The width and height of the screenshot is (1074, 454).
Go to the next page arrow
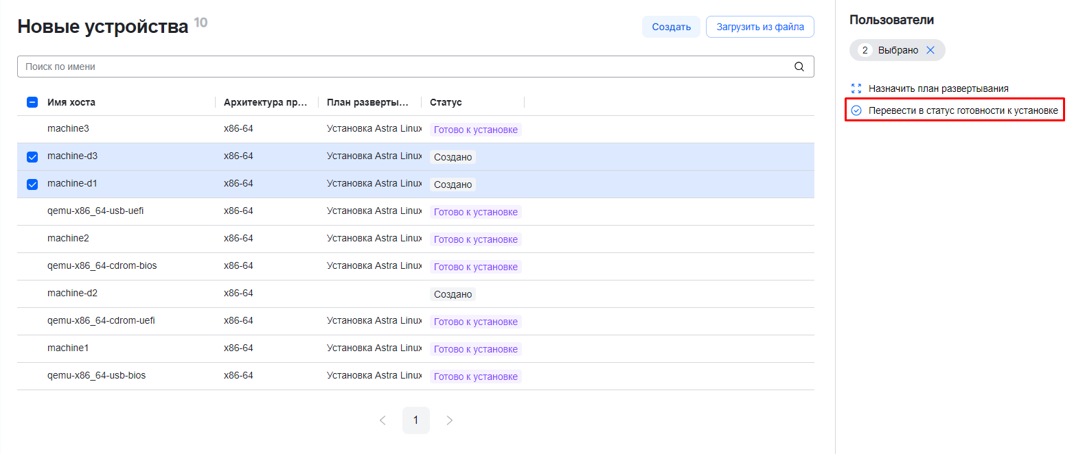point(450,420)
